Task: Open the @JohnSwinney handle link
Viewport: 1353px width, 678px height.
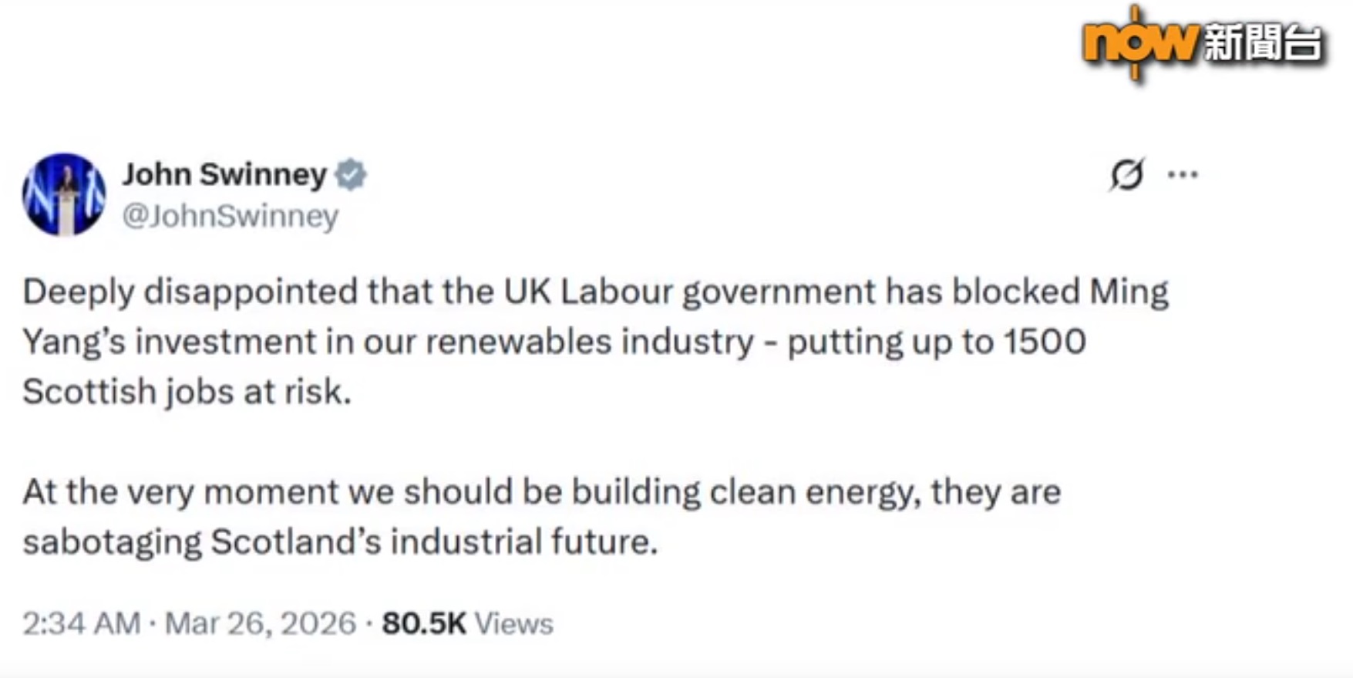Action: coord(230,216)
